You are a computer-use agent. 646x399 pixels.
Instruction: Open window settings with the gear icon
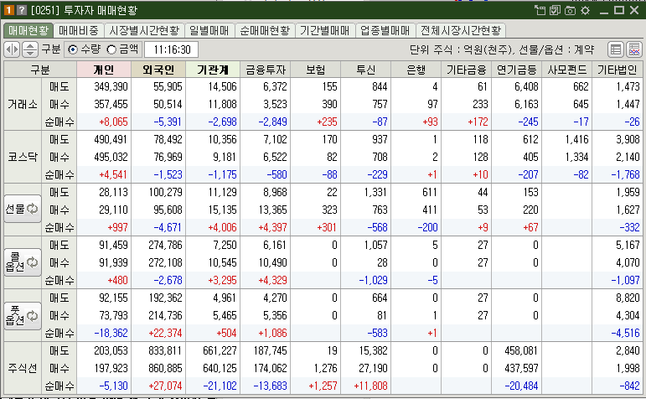[x=586, y=10]
